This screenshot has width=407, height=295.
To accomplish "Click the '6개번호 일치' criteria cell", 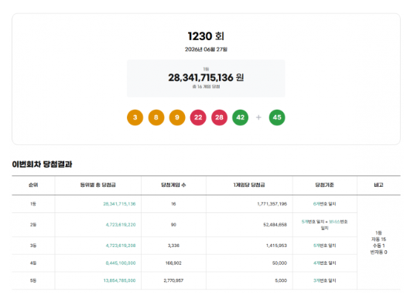I will coord(324,204).
